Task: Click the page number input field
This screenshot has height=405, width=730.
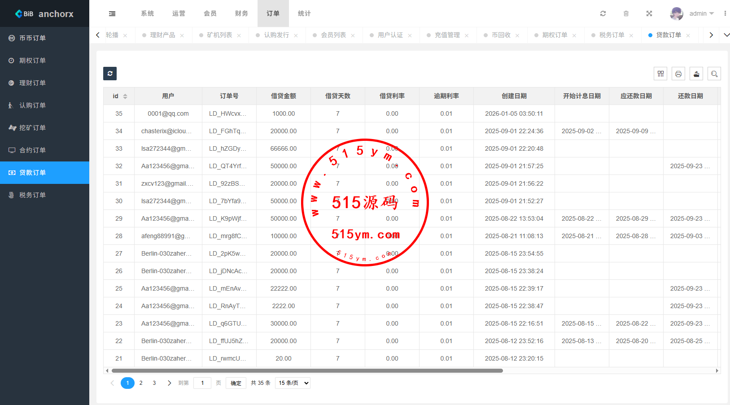Action: tap(202, 383)
